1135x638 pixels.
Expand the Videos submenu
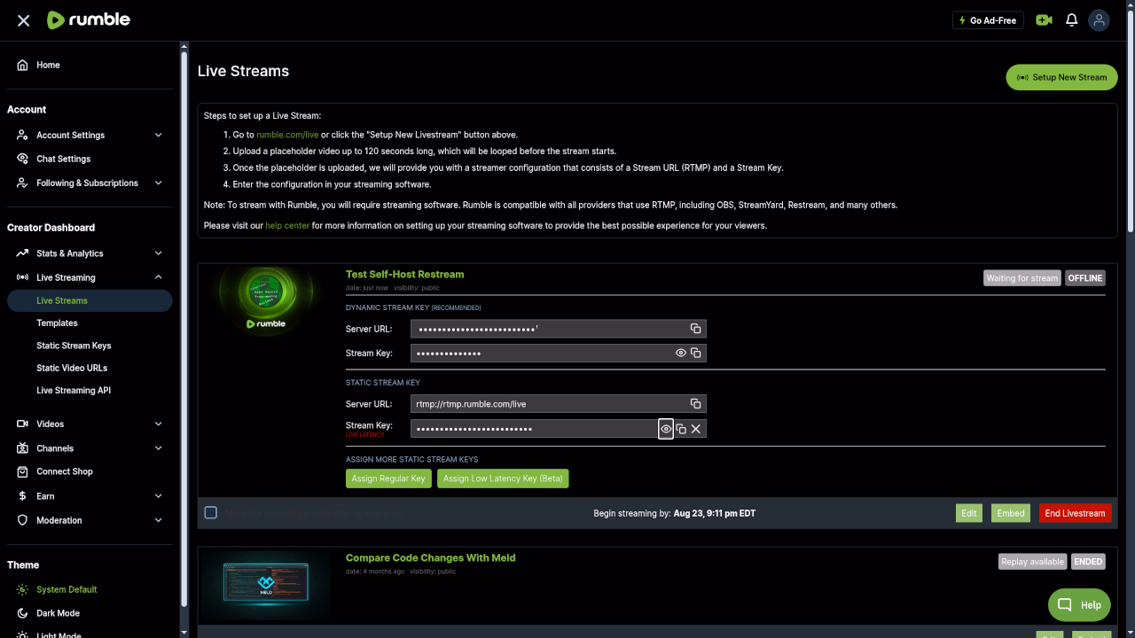click(159, 424)
